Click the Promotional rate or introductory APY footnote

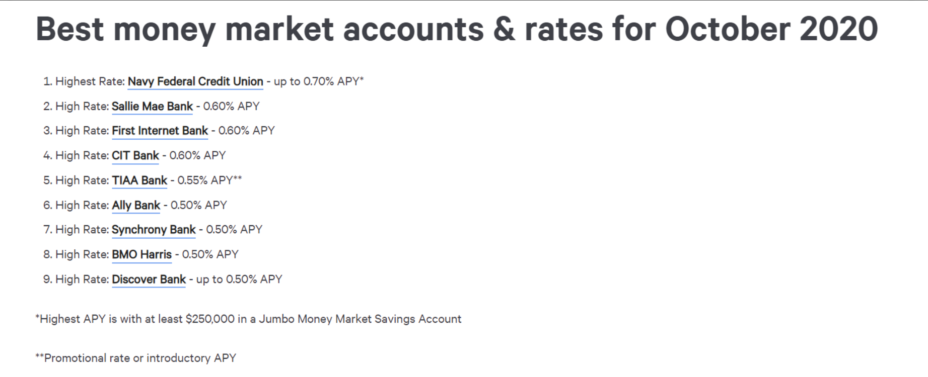click(x=135, y=358)
